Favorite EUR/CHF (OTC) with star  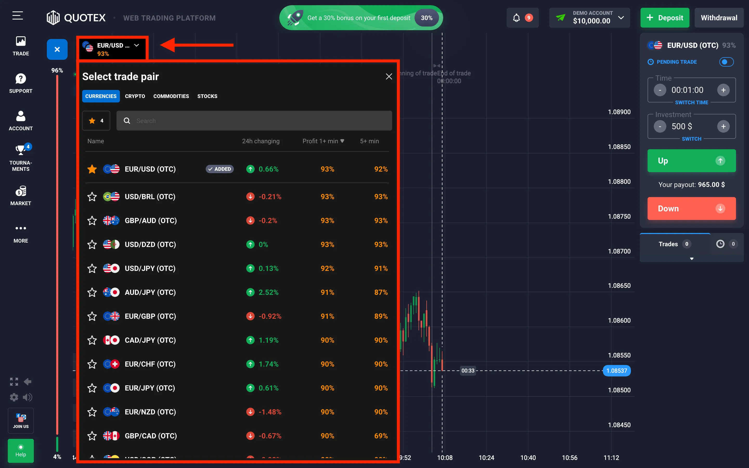(92, 364)
